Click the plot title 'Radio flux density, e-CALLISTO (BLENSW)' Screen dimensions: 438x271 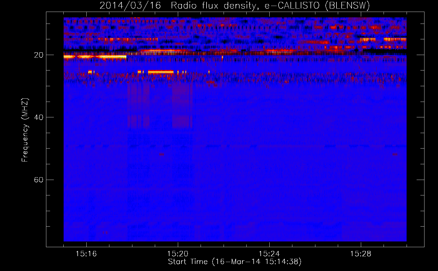coord(270,6)
